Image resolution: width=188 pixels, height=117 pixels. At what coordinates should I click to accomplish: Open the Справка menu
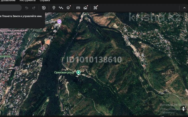tap(45, 1)
